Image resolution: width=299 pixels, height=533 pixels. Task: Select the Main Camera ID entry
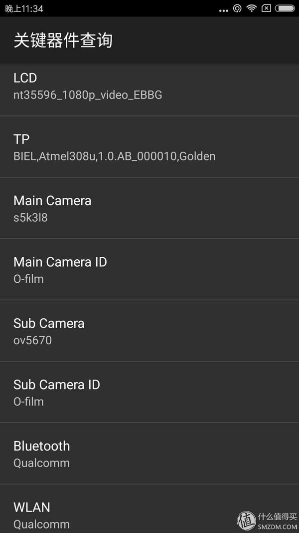(149, 270)
